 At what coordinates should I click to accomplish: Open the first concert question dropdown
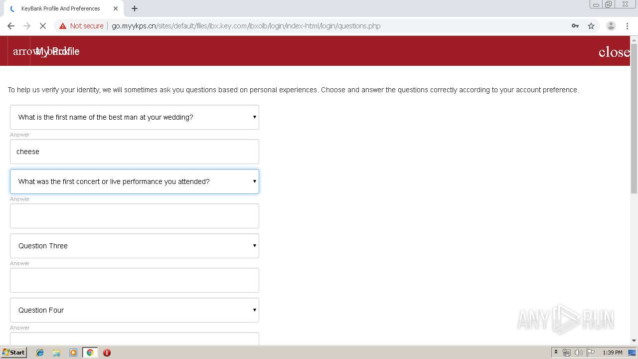coord(135,181)
